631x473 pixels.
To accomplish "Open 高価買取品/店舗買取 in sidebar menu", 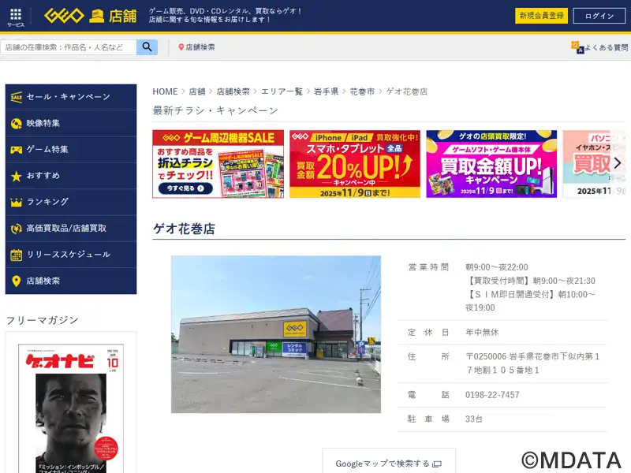I will pyautogui.click(x=71, y=229).
